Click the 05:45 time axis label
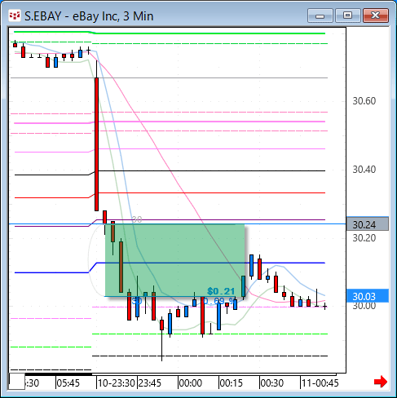 tap(68, 383)
